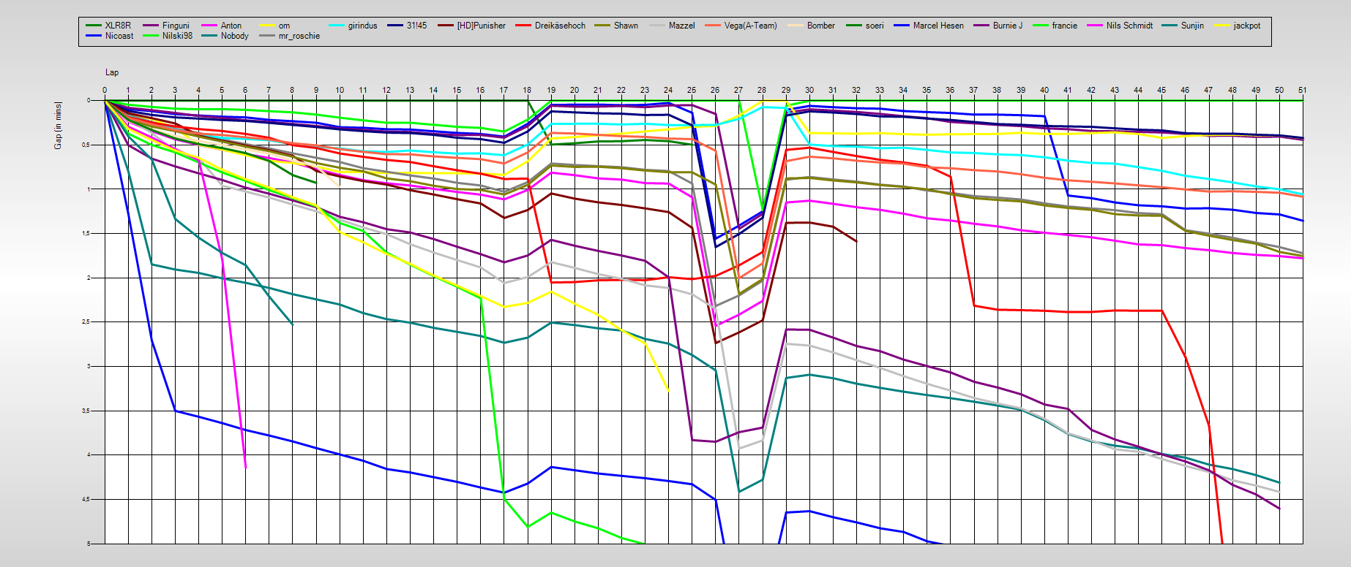The image size is (1351, 567).
Task: Select the girindus legend label
Action: (362, 26)
